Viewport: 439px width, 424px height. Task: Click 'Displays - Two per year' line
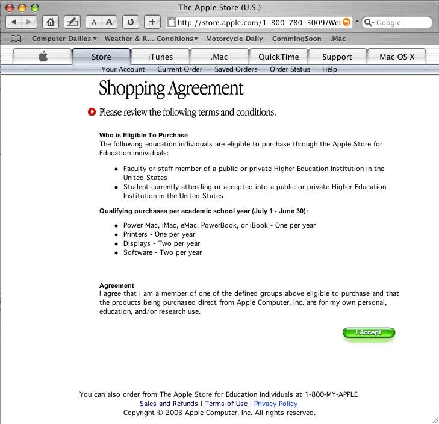coord(161,243)
